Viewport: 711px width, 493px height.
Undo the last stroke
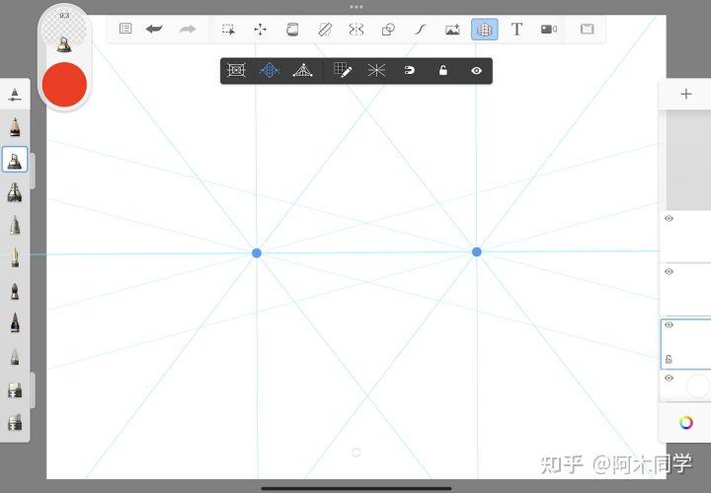coord(154,30)
